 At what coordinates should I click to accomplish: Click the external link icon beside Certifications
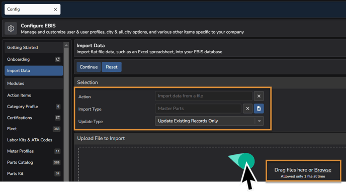[x=58, y=118]
